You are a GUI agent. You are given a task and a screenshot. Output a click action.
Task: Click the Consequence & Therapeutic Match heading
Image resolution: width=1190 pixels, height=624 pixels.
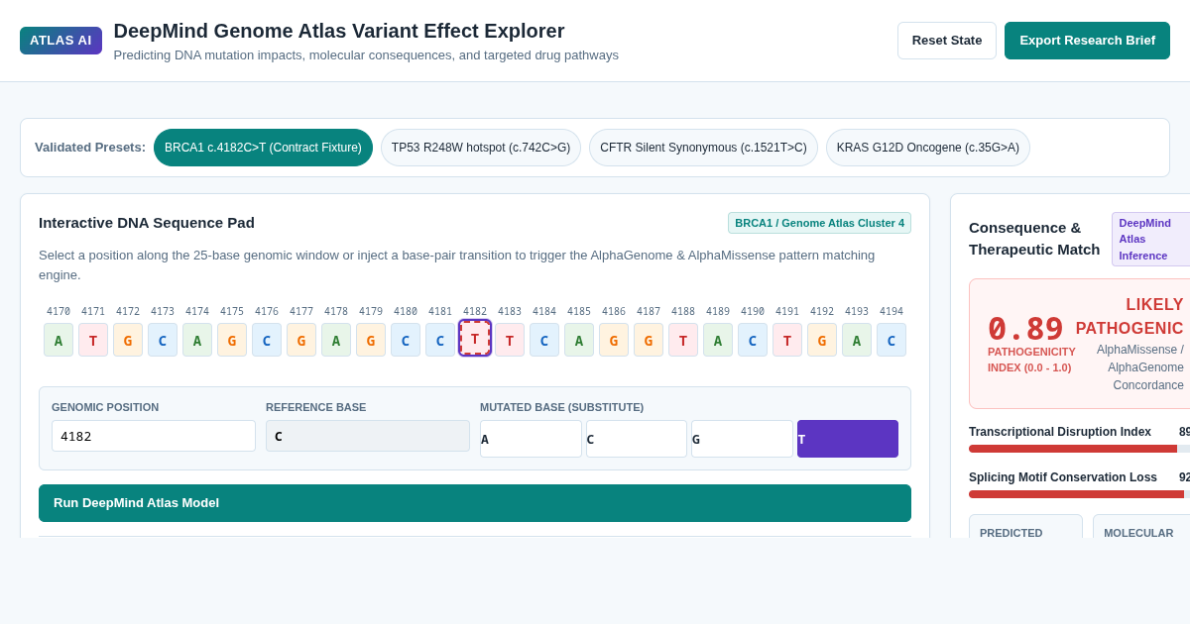point(1034,239)
